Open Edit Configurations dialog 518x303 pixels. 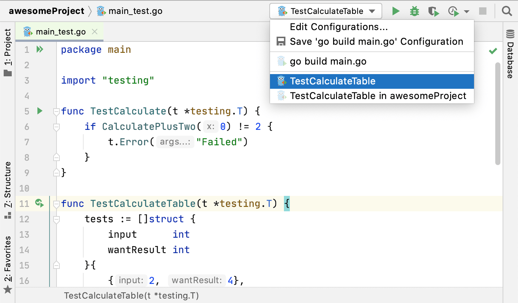(338, 26)
